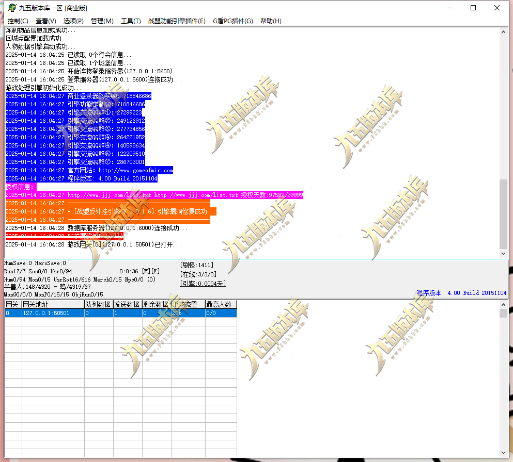Viewport: 513px width, 462px height.
Task: Open the G盾PG插件(G) menu
Action: (x=232, y=21)
